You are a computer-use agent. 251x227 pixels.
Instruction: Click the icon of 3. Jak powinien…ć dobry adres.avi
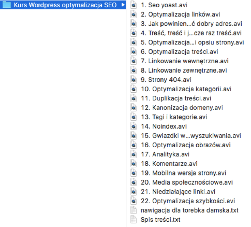coord(133,24)
